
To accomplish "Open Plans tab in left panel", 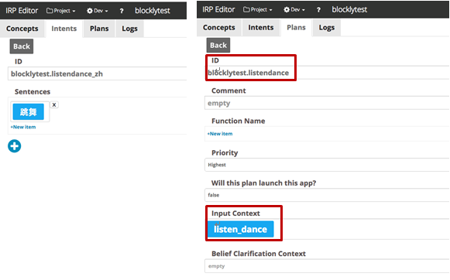I will 99,29.
